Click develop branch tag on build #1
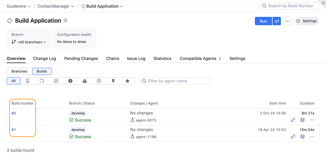Viewport: 326px width, 164px height. (x=78, y=130)
